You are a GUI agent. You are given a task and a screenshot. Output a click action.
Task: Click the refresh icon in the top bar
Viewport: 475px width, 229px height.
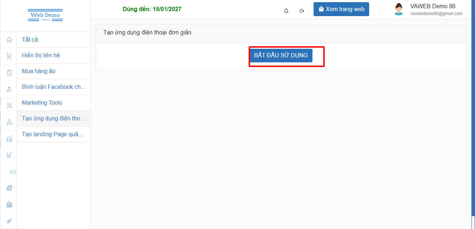(302, 11)
